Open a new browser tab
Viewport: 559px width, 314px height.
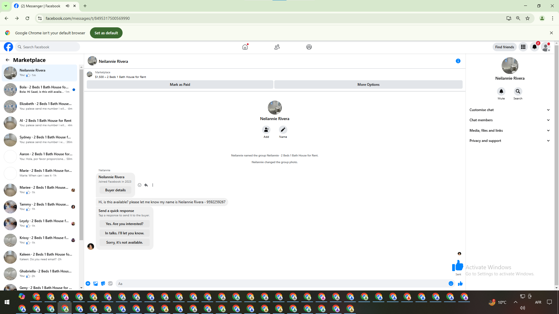[85, 6]
